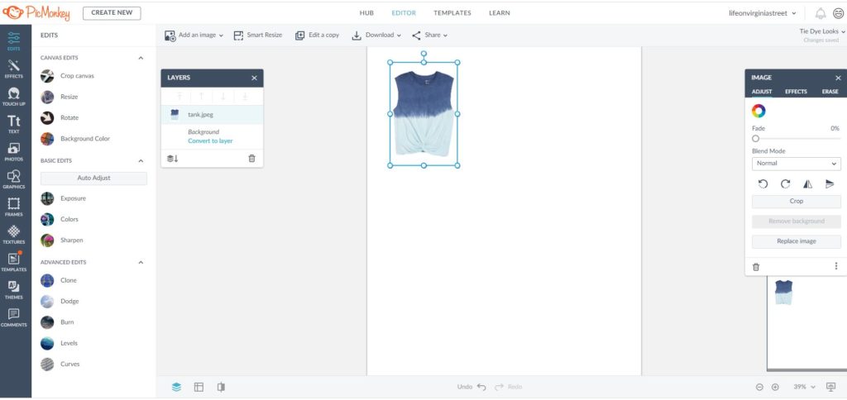Open the Erase tab in Image panel
This screenshot has height=400, width=847.
[830, 92]
